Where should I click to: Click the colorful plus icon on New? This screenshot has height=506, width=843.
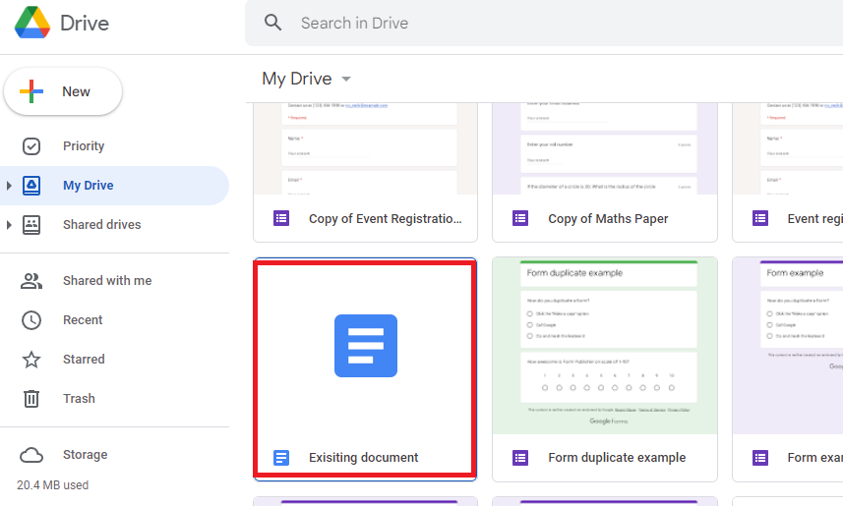[31, 91]
